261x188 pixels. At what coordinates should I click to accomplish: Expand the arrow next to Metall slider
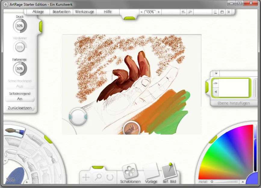click(243, 182)
